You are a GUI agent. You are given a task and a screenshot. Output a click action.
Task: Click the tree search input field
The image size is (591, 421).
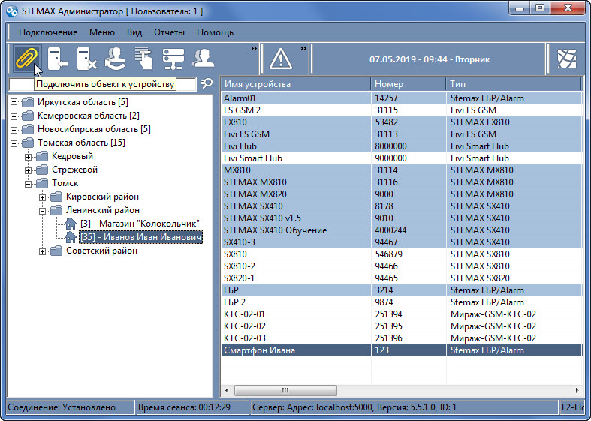point(103,83)
